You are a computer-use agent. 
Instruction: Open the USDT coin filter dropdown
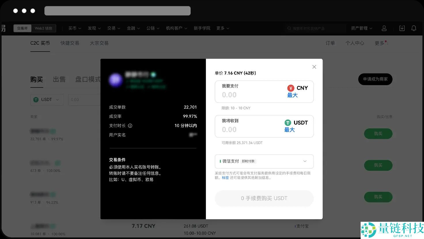coord(47,100)
